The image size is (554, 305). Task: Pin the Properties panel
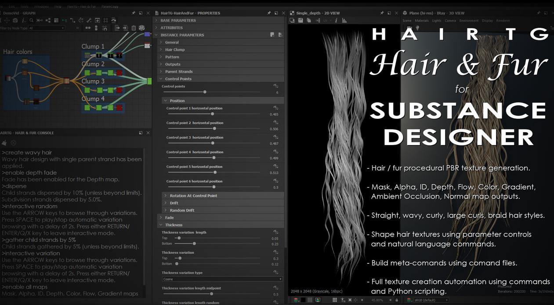coord(269,13)
